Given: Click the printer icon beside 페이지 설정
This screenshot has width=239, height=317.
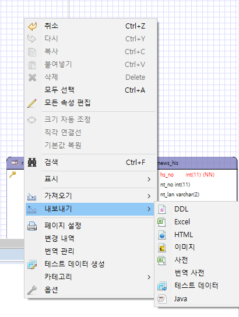Looking at the screenshot, I should click(x=32, y=226).
